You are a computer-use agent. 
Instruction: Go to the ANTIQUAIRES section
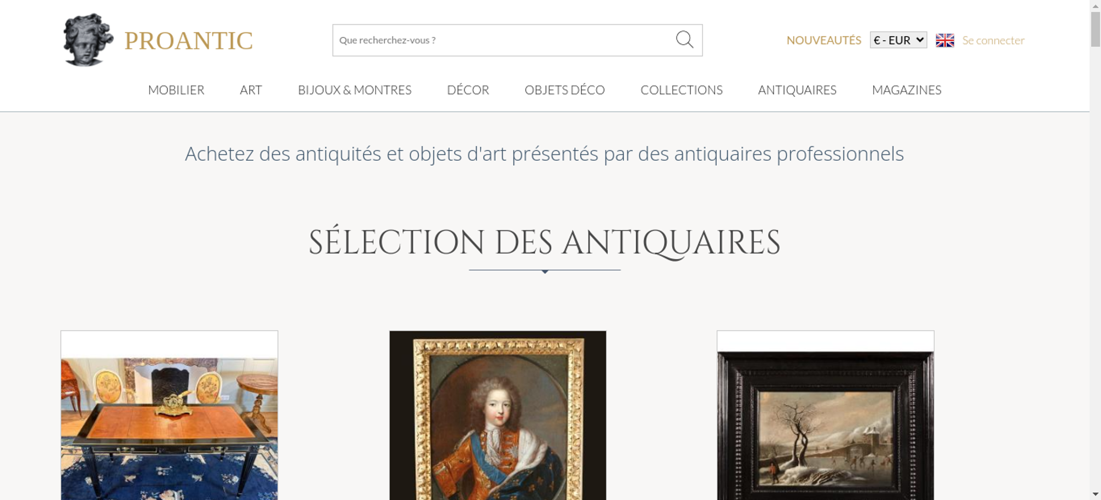pos(797,90)
